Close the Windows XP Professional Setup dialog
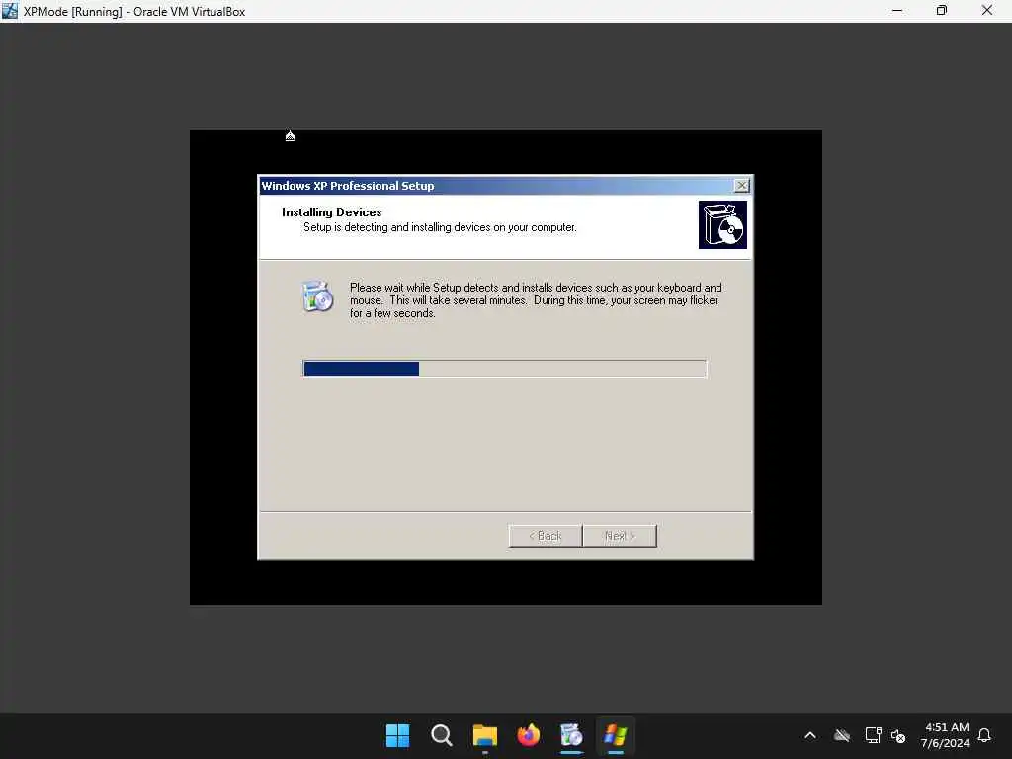Viewport: 1012px width, 759px height. [742, 185]
